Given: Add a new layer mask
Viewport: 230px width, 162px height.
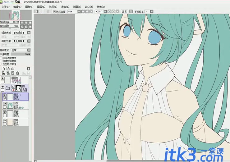Looking at the screenshot, I should coord(29,69).
